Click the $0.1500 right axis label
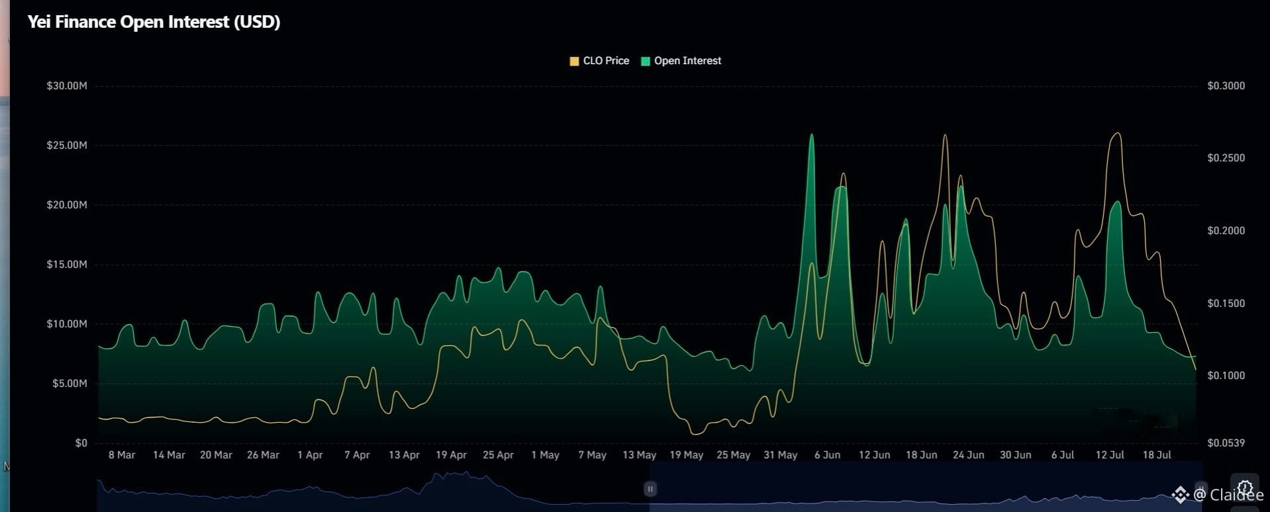 (x=1226, y=304)
